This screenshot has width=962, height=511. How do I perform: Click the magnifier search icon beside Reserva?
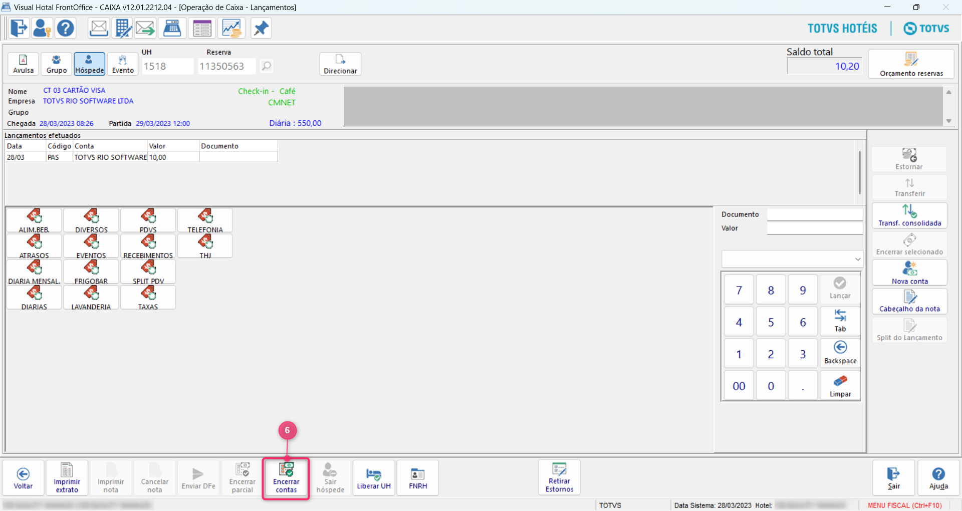coord(267,66)
